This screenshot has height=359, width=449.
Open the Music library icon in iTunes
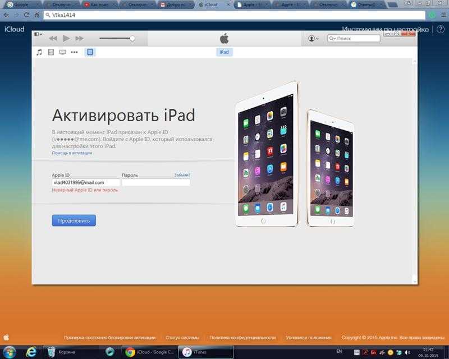(39, 52)
